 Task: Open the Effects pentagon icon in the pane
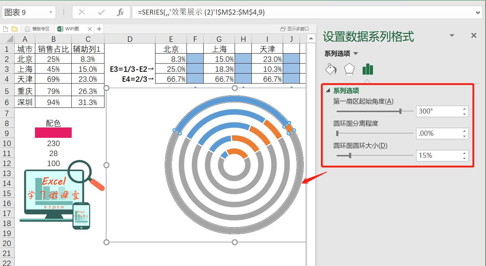(x=349, y=69)
